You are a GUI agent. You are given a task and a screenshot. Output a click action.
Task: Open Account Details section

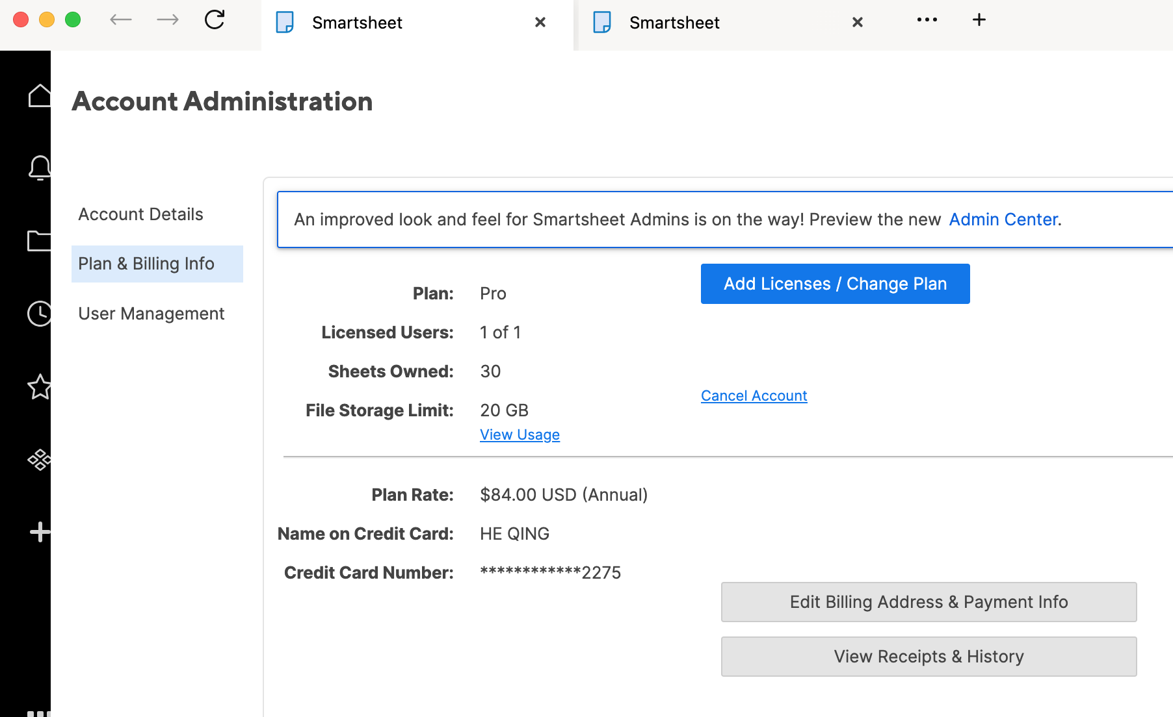coord(140,214)
